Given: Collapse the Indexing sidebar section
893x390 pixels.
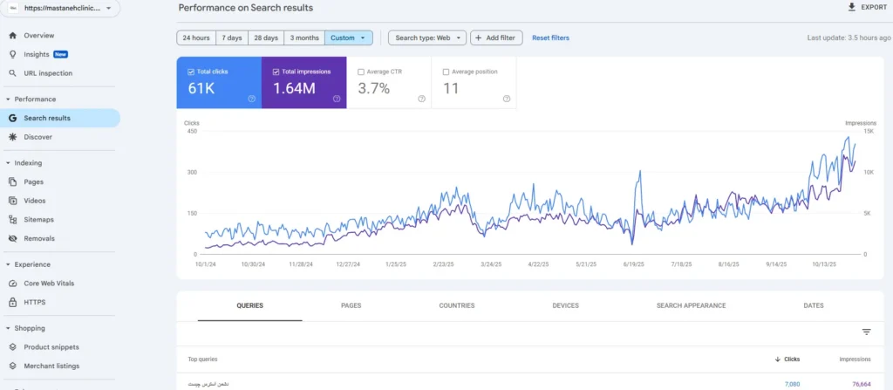Looking at the screenshot, I should [x=8, y=163].
